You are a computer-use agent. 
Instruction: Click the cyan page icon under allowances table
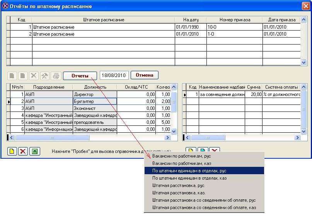pos(203,150)
